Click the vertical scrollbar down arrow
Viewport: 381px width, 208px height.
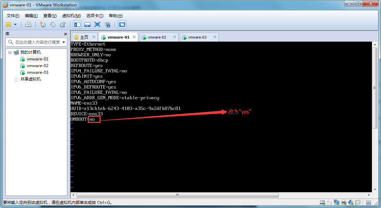[374, 190]
